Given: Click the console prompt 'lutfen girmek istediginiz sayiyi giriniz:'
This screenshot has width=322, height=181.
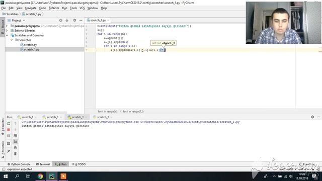Looking at the screenshot, I should click(55, 126).
